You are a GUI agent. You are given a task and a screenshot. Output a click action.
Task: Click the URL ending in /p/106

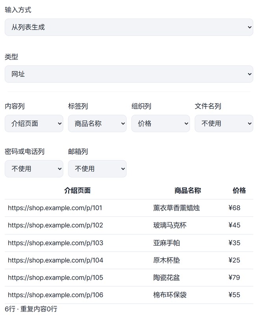[x=55, y=295]
